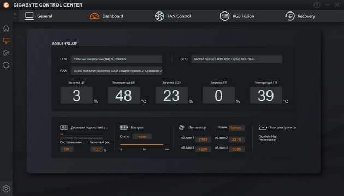Screen dimensions: 344x196
Task: Select the CPU name field
Action: (116, 59)
